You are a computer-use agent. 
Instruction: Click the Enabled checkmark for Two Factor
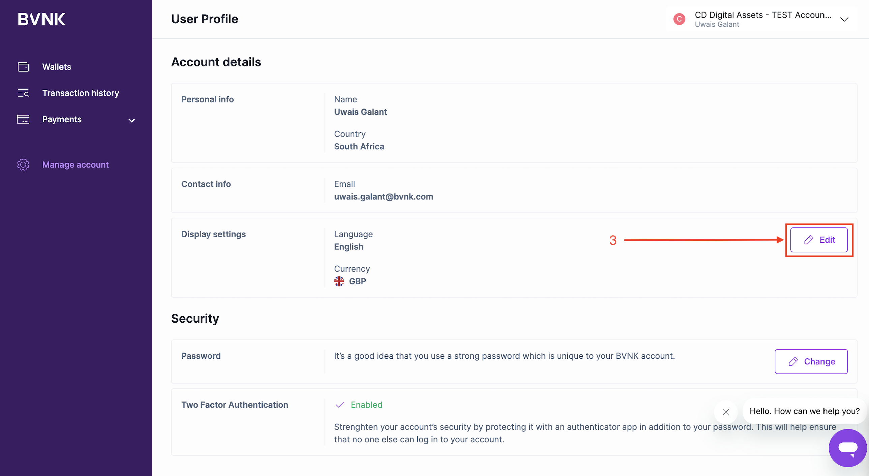click(340, 405)
